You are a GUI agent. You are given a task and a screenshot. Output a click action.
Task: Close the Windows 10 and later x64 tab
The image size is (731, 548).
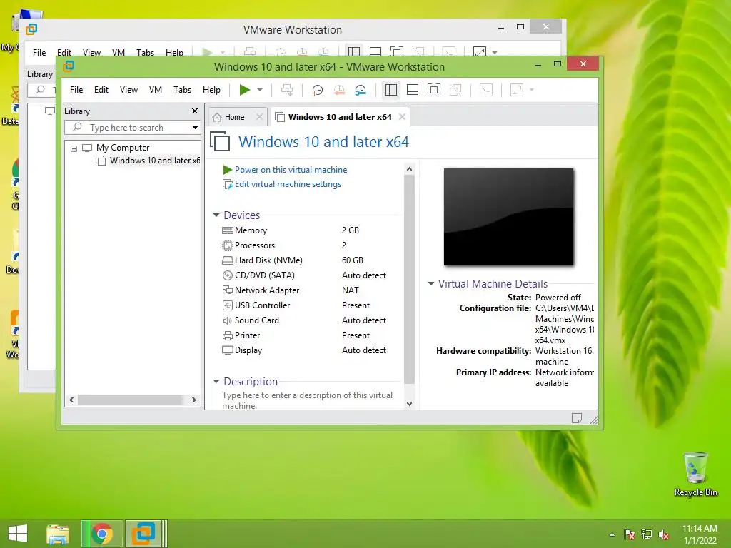point(403,117)
